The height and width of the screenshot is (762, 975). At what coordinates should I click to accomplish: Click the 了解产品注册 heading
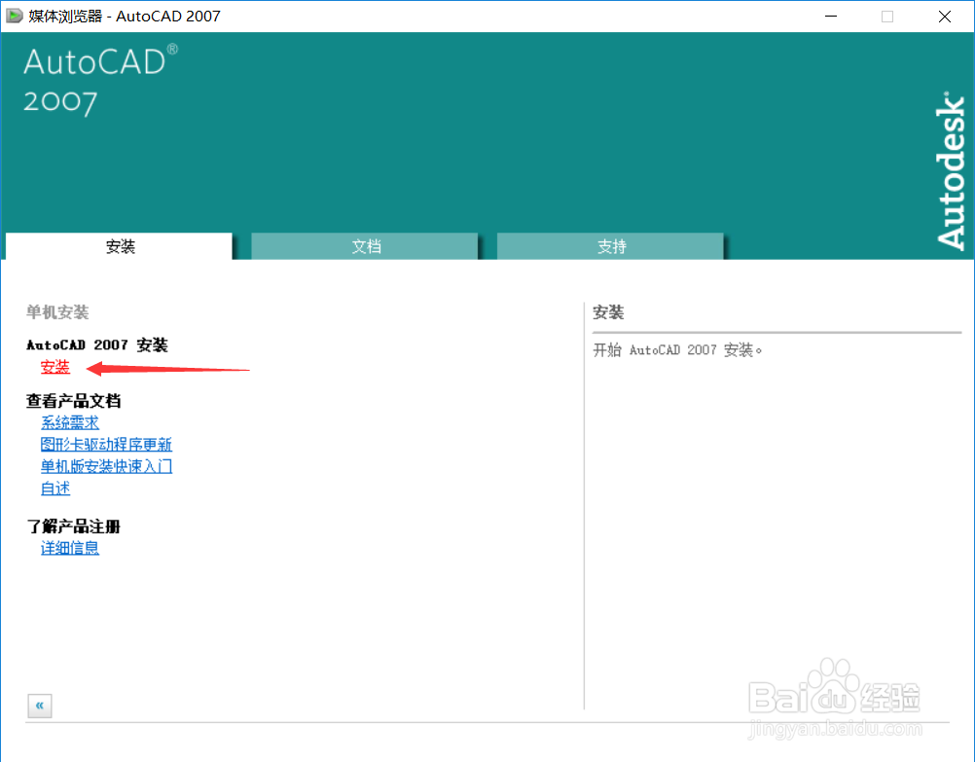click(x=73, y=526)
